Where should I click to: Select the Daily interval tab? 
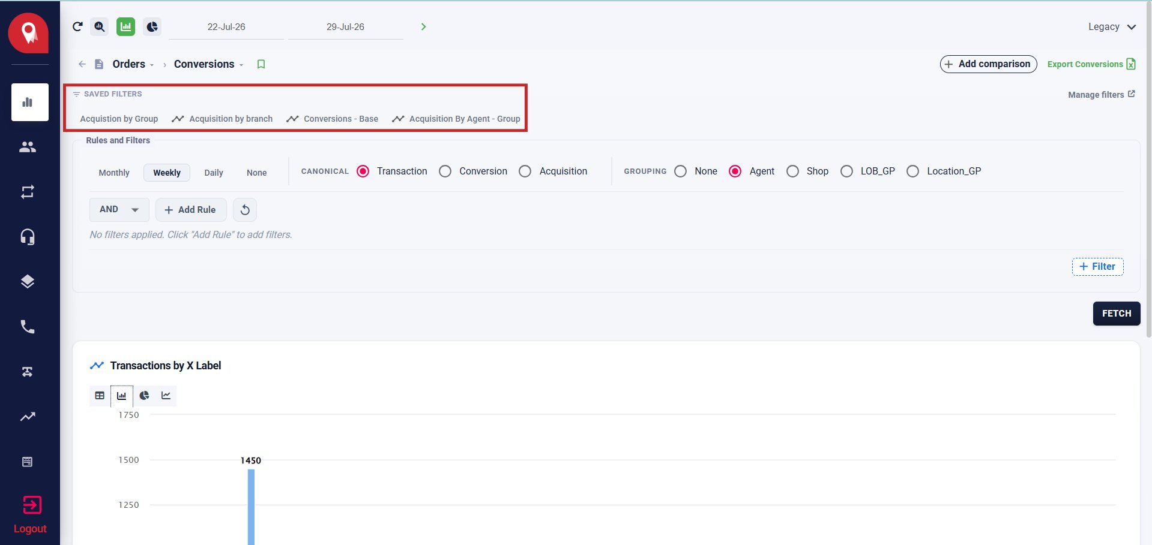click(x=214, y=173)
